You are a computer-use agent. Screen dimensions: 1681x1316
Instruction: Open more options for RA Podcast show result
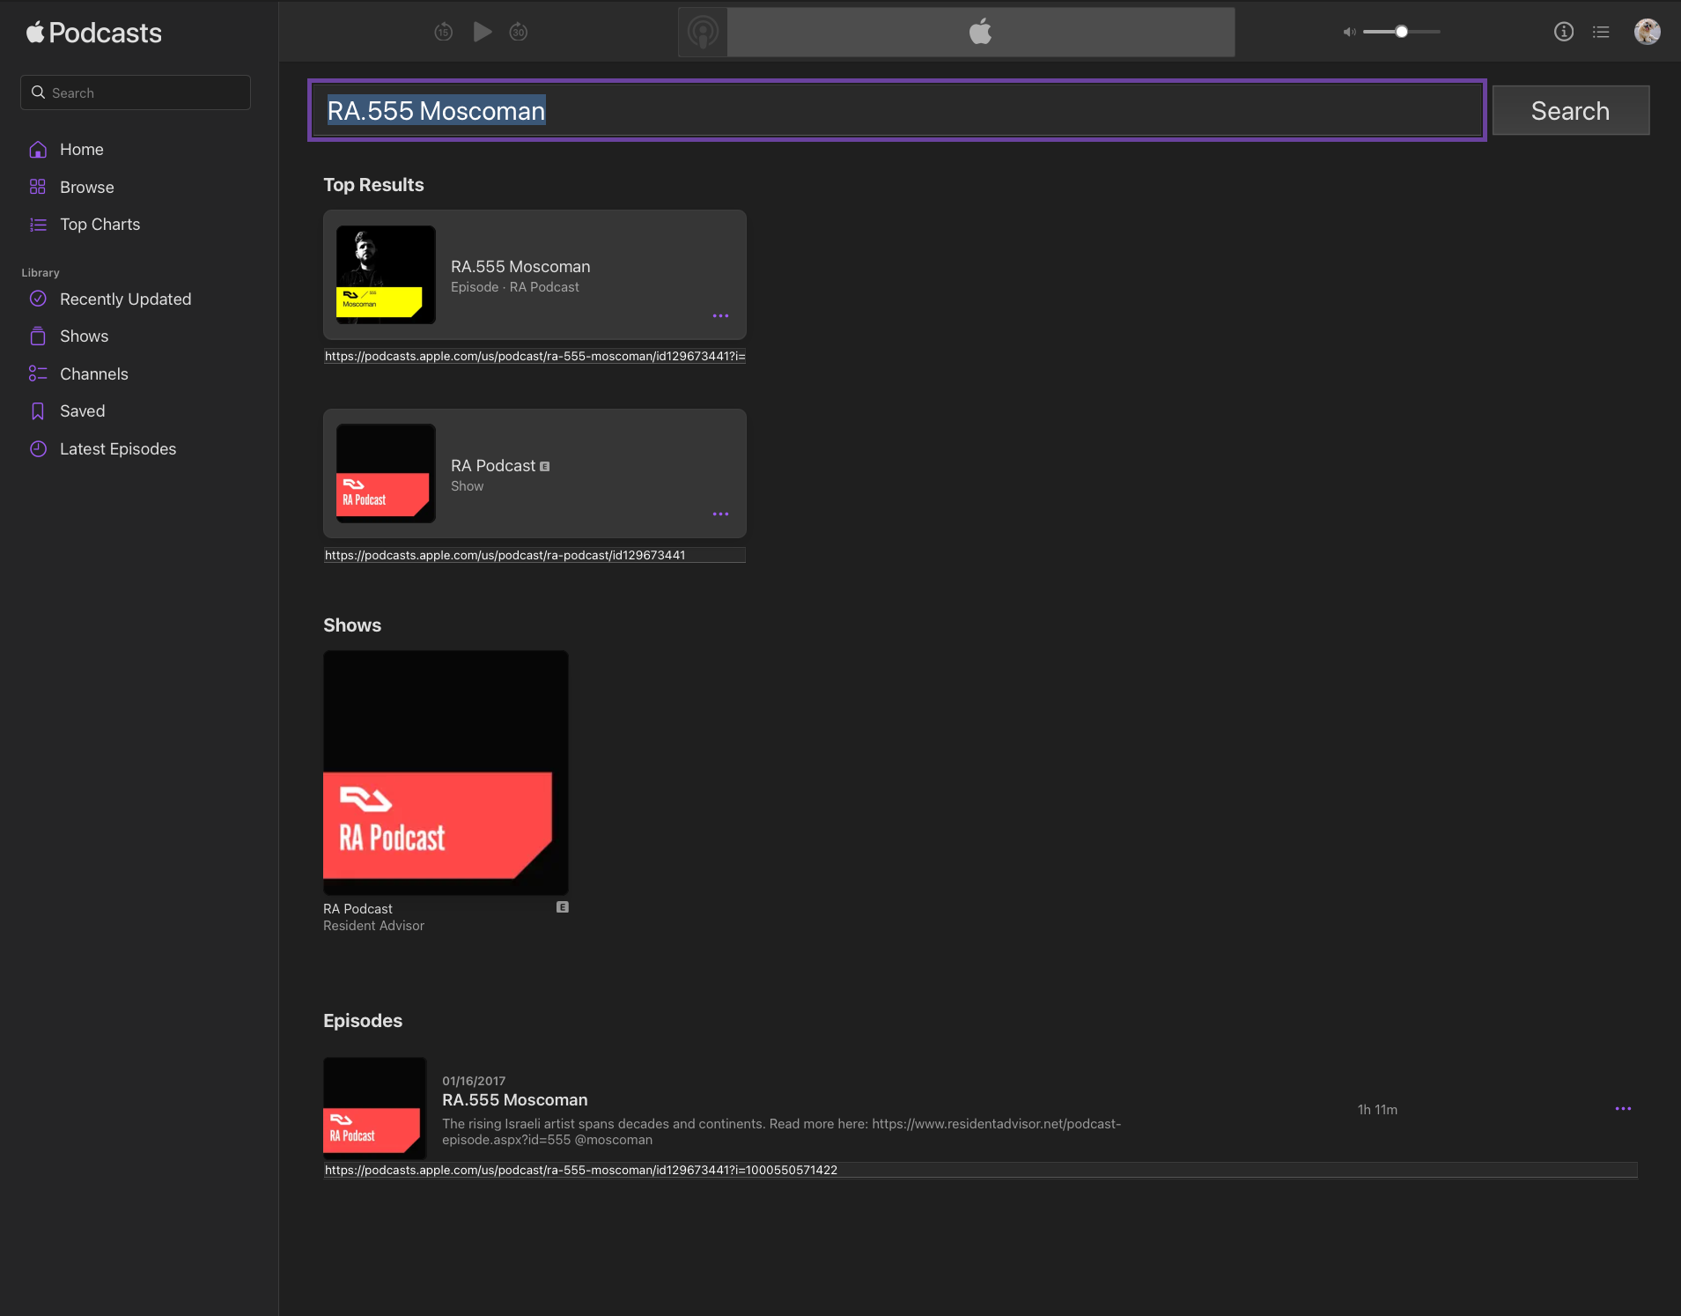click(720, 514)
